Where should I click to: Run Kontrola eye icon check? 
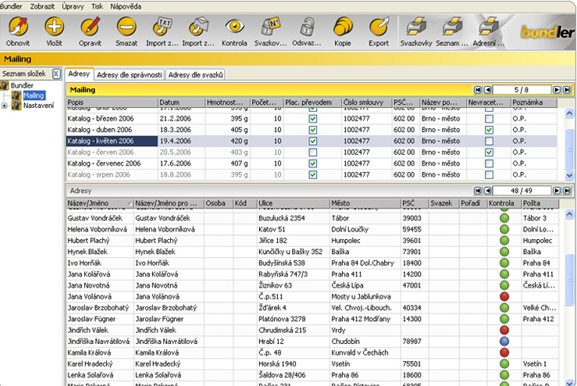[234, 27]
